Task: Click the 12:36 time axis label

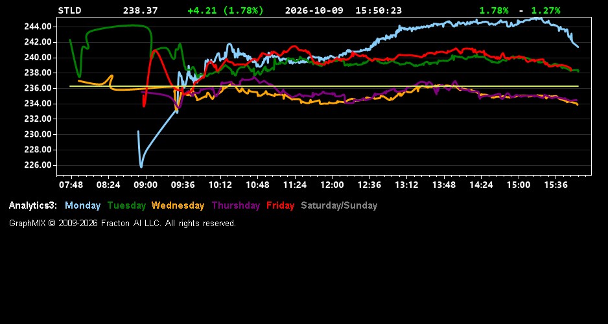Action: pos(369,185)
